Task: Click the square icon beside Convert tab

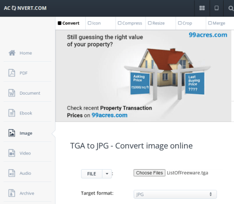Action: [x=59, y=23]
